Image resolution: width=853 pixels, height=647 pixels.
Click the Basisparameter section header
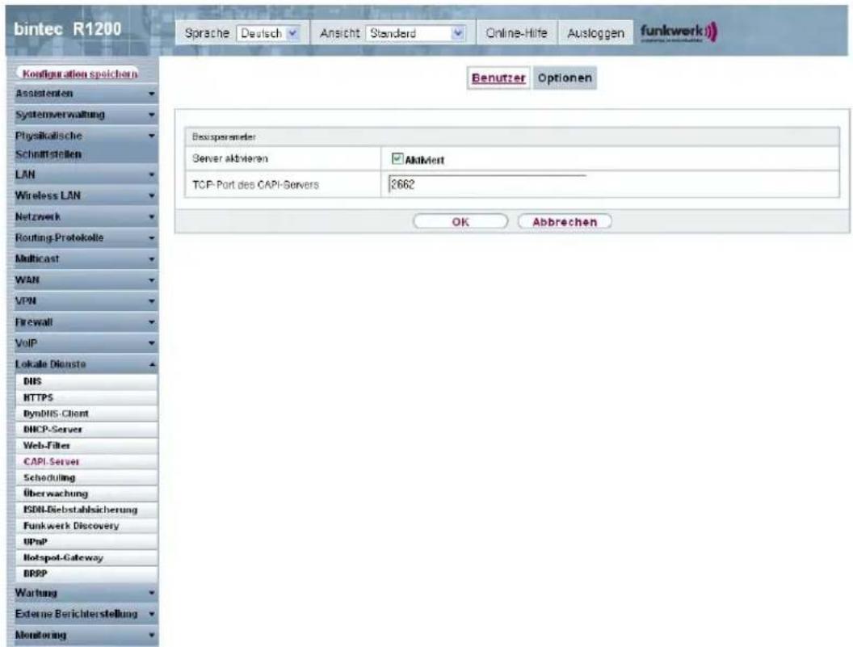pyautogui.click(x=512, y=137)
